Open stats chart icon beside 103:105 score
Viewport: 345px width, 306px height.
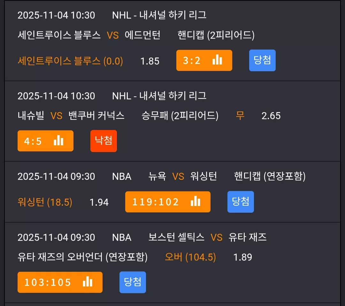(x=88, y=282)
